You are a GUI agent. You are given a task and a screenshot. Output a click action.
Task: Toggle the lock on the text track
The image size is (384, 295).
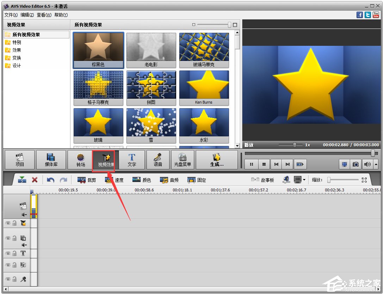coord(14,253)
